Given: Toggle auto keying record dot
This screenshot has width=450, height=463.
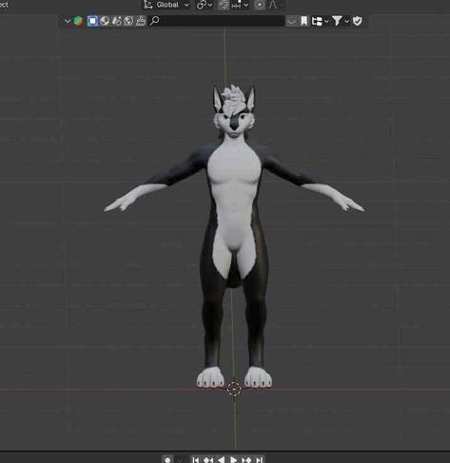Looking at the screenshot, I should pos(167,459).
